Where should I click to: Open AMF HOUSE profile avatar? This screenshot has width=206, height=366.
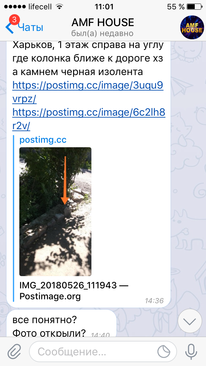pos(192,27)
